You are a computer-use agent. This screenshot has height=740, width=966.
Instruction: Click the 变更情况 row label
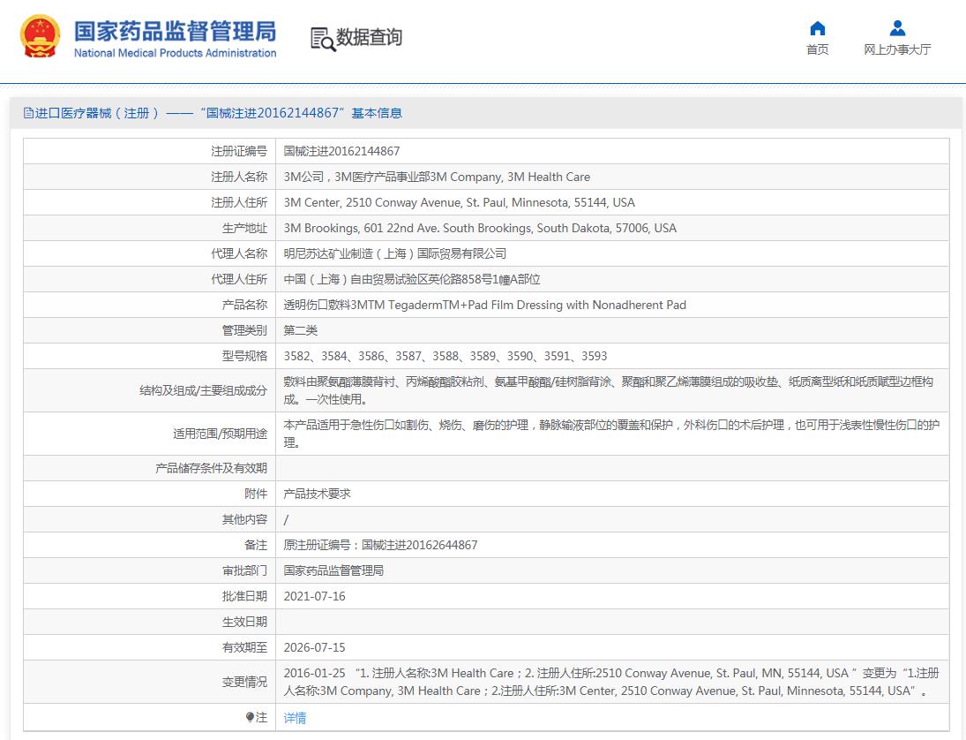(x=244, y=682)
